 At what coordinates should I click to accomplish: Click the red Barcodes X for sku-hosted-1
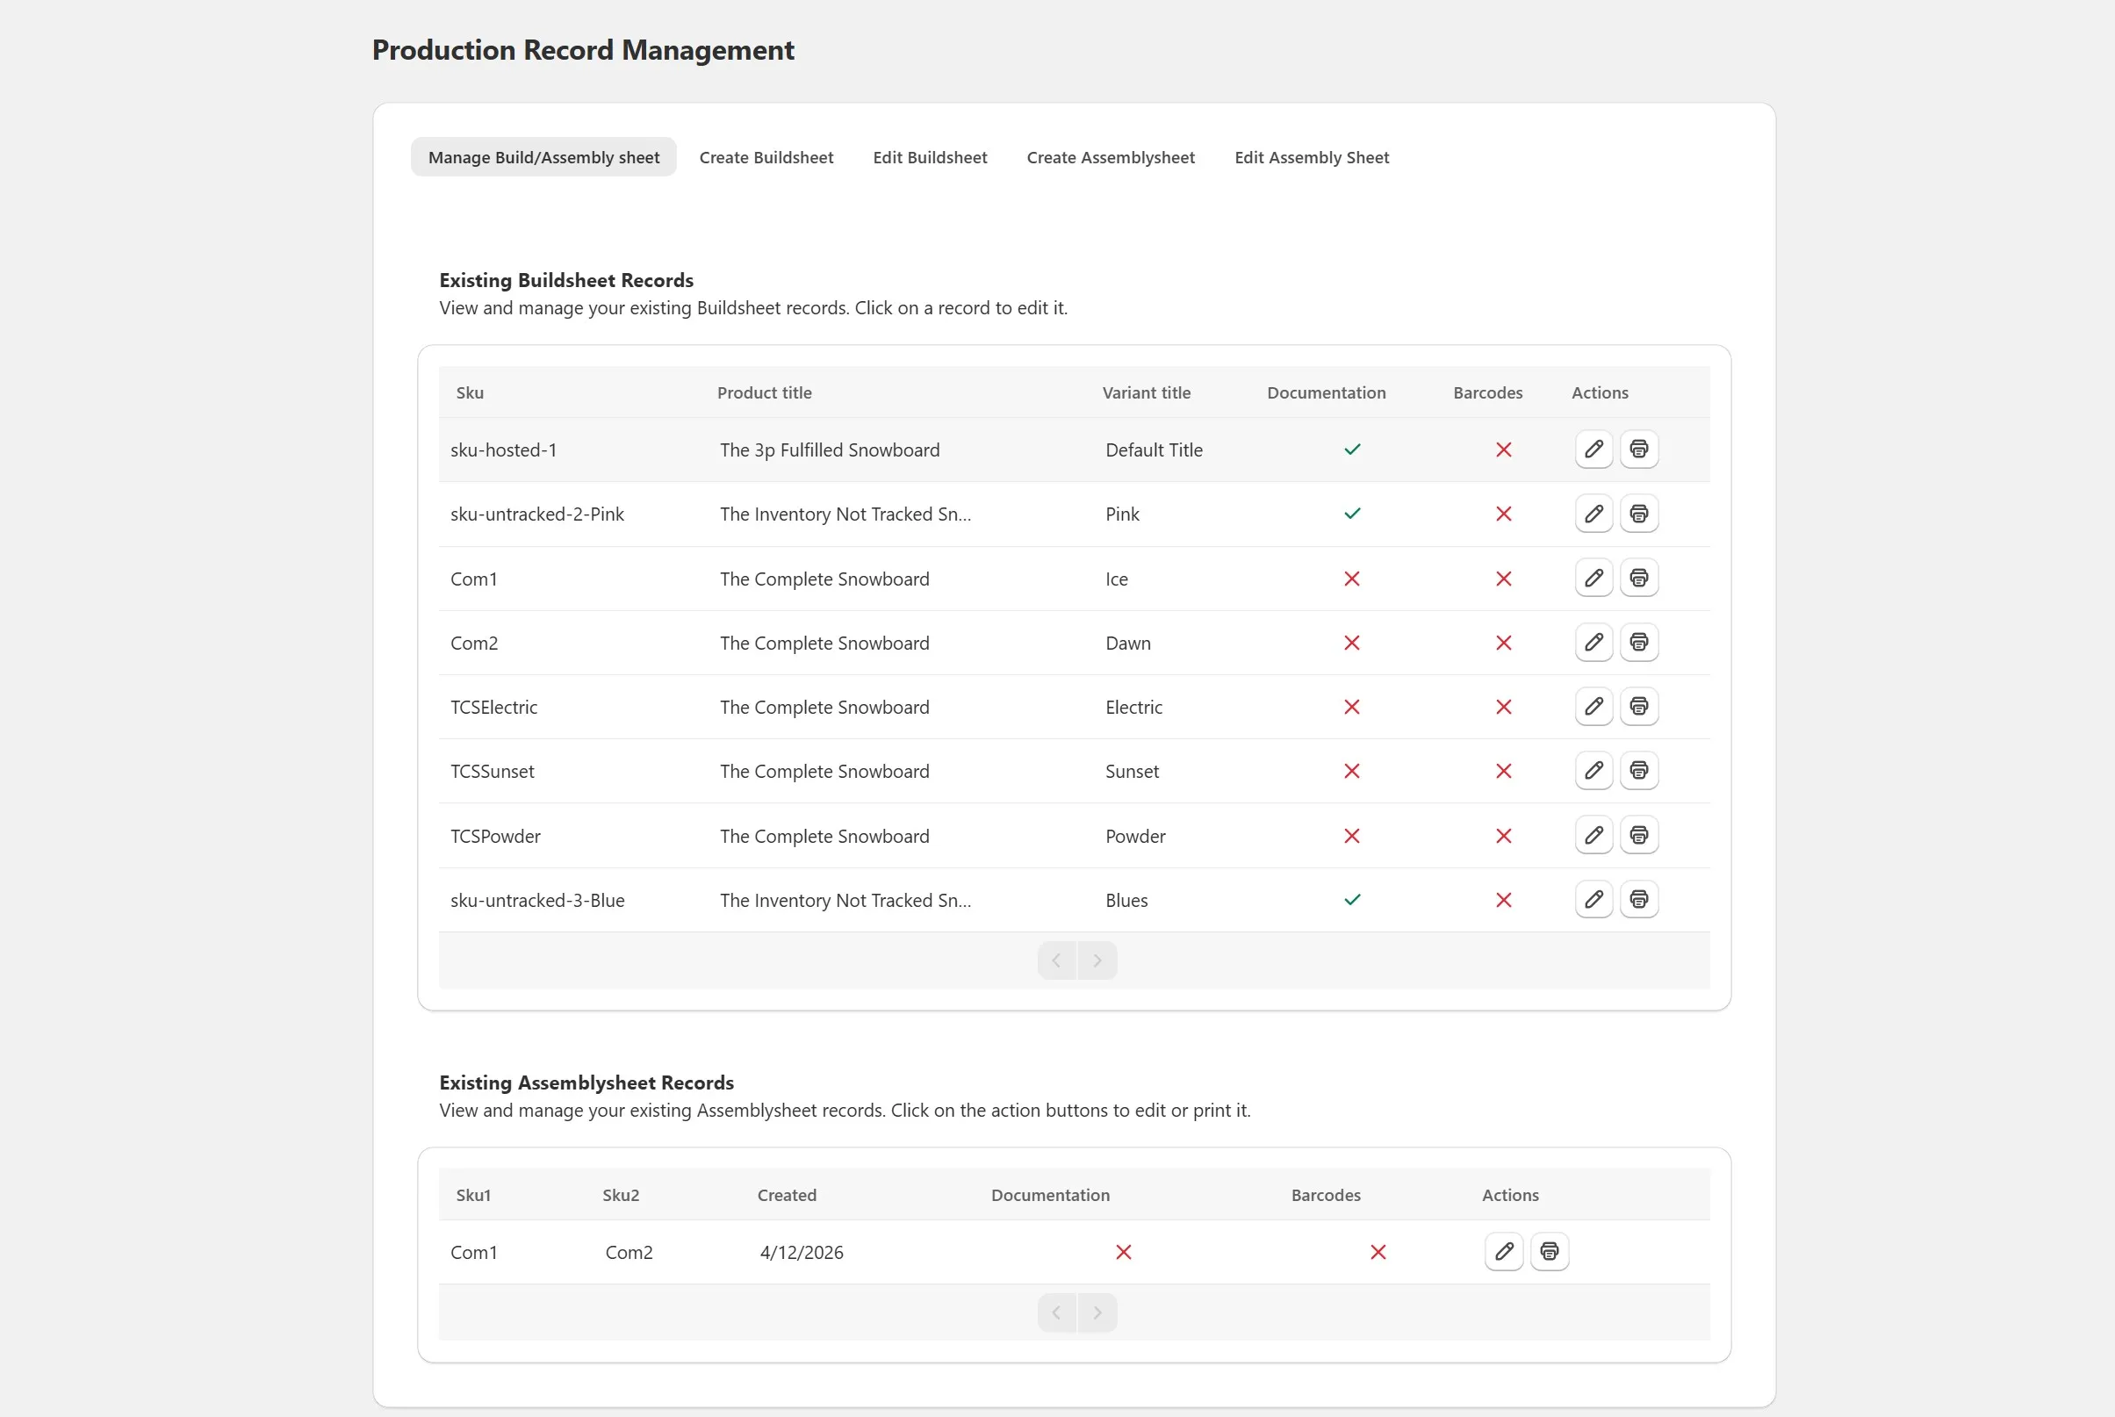(1503, 450)
